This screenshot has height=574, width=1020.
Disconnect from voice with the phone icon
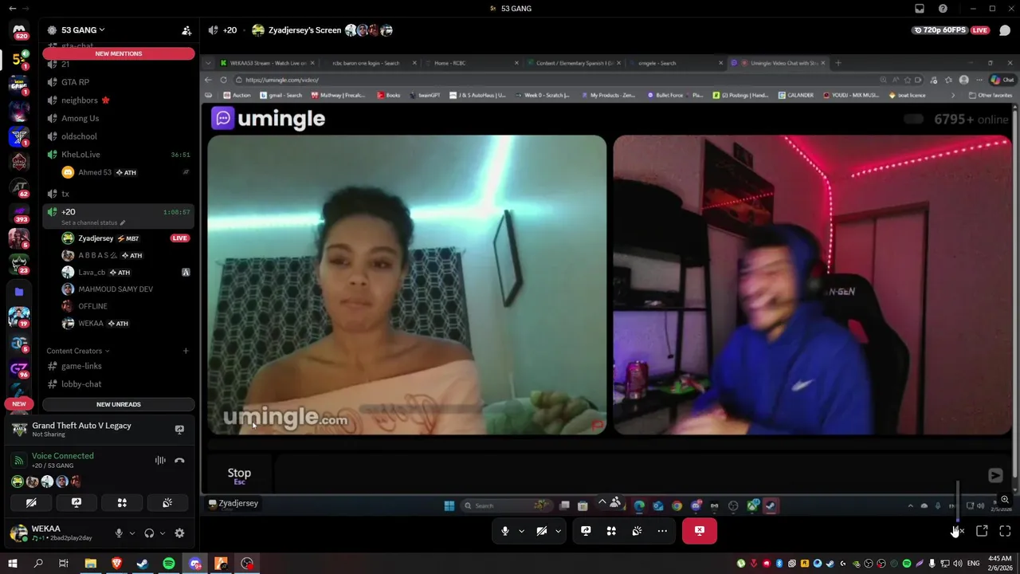[179, 460]
